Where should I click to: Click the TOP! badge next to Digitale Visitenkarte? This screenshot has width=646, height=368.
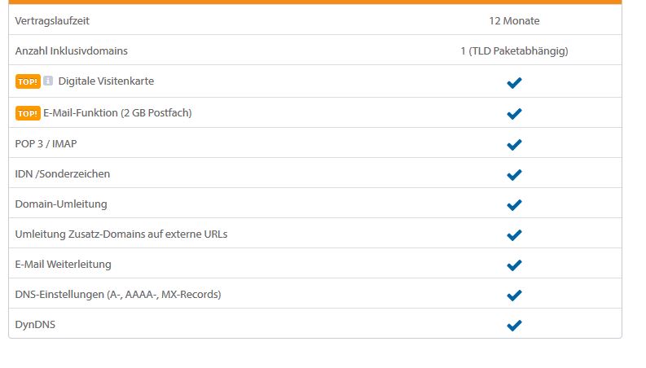click(28, 81)
